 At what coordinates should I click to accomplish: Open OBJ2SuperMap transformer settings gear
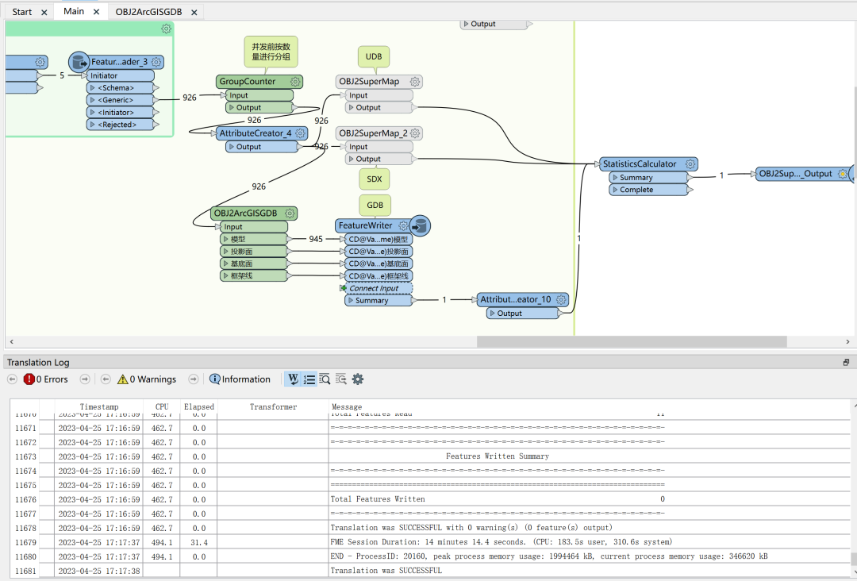coord(415,82)
